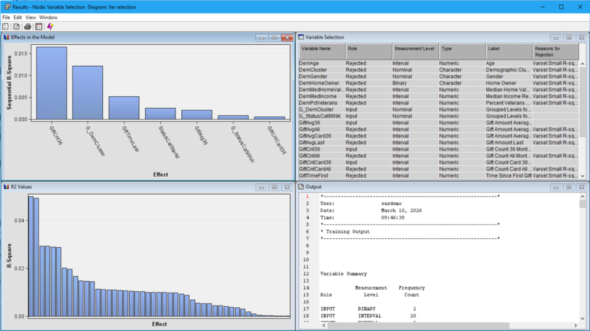The image size is (590, 331).
Task: Click Output panel horizontal scroll right arrow
Action: [x=576, y=325]
